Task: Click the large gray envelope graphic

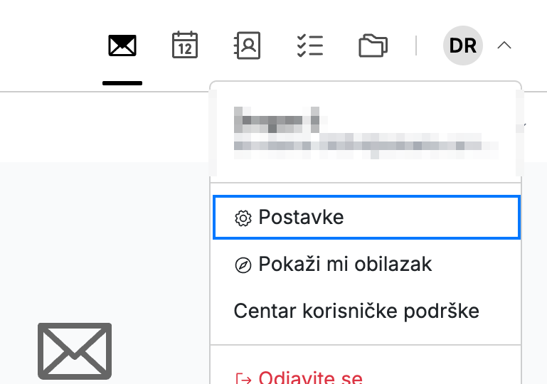Action: click(75, 351)
